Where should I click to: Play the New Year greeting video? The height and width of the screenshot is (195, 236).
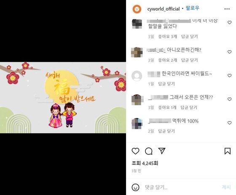tap(63, 98)
